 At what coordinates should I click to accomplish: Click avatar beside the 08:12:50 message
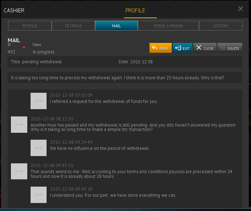[x=19, y=124]
